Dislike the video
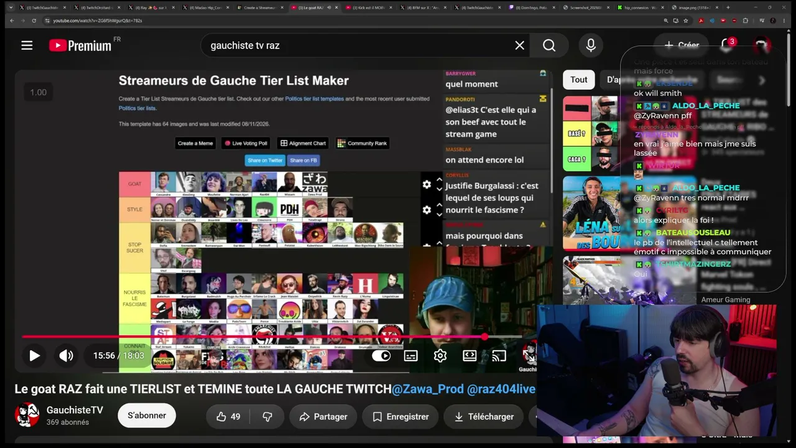The image size is (796, 448). coord(267,417)
